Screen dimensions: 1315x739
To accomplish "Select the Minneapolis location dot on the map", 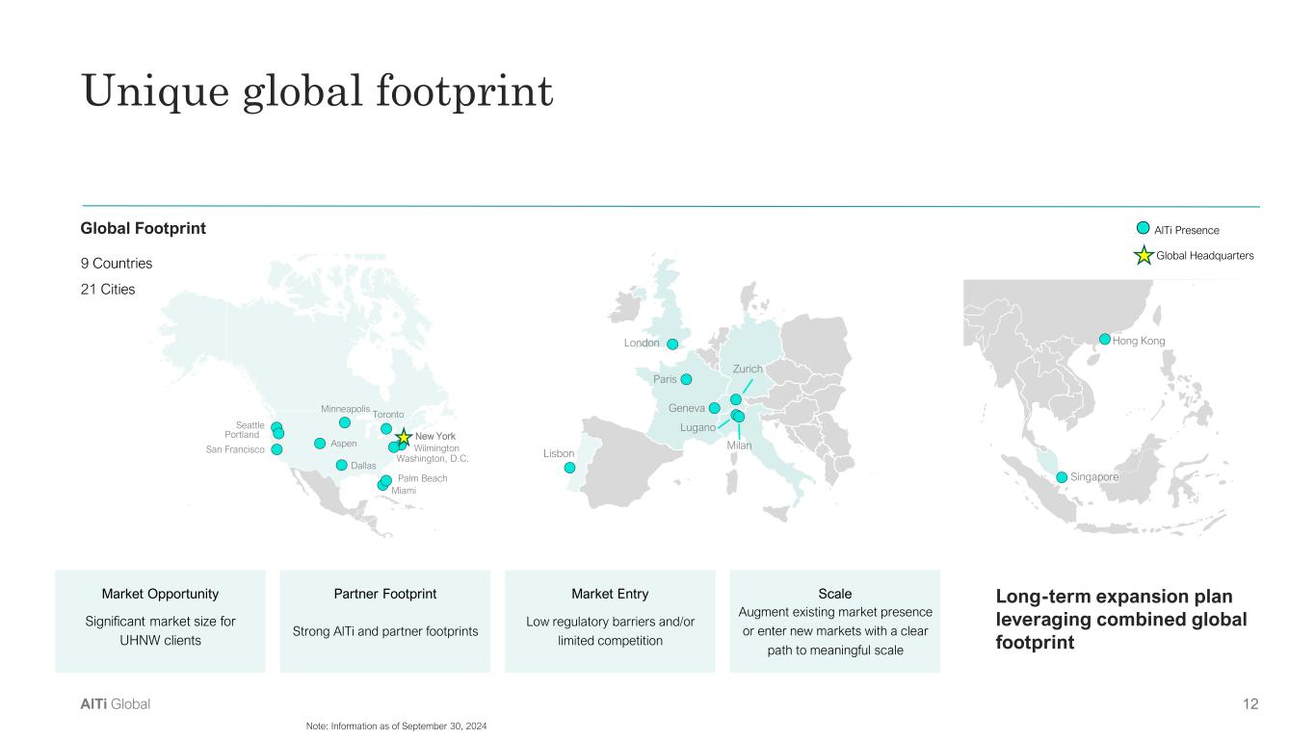I will pyautogui.click(x=345, y=422).
